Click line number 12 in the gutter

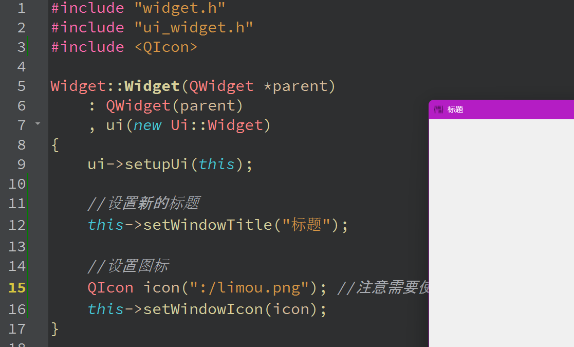(x=17, y=225)
